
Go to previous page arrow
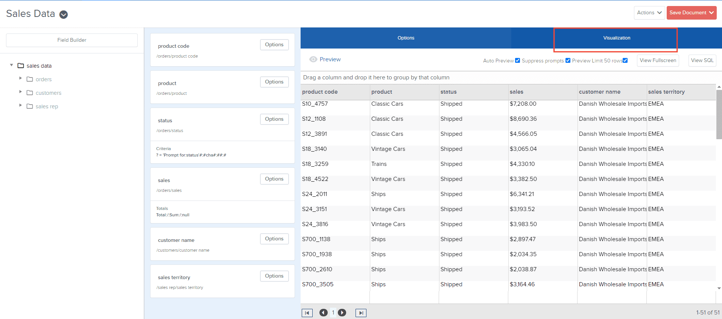(x=324, y=313)
